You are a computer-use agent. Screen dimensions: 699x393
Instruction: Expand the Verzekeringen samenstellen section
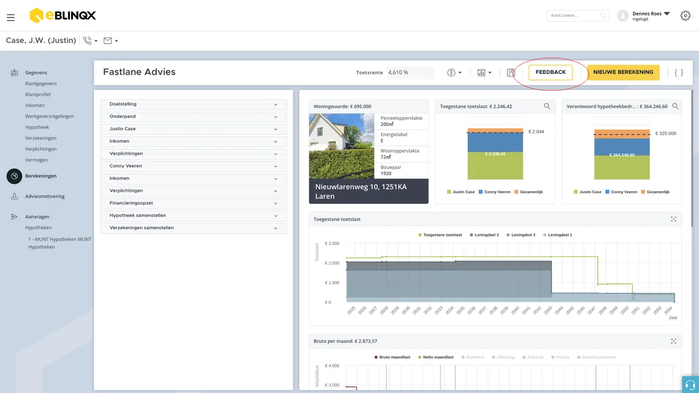(x=193, y=228)
